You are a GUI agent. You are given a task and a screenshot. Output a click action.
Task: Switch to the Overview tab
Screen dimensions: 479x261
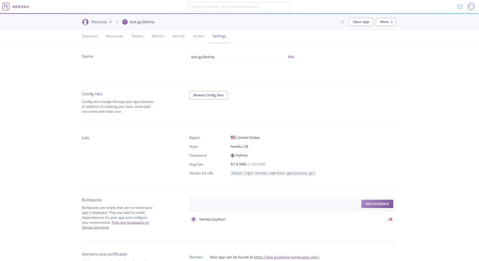point(90,36)
